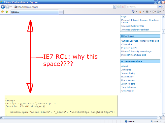This screenshot has height=123, width=165.
Task: Open the Tools gear menu
Action: (x=159, y=12)
